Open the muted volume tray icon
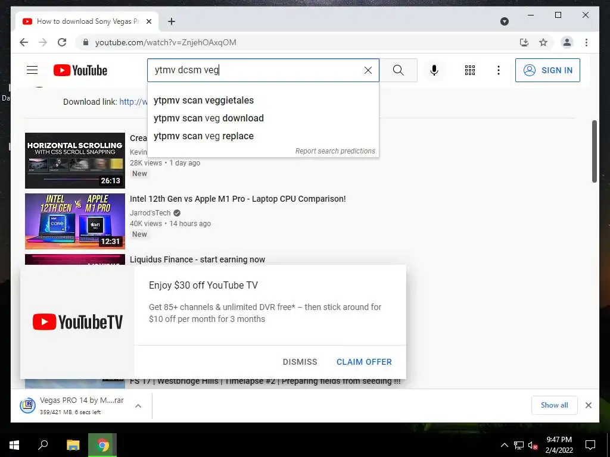 coord(533,445)
